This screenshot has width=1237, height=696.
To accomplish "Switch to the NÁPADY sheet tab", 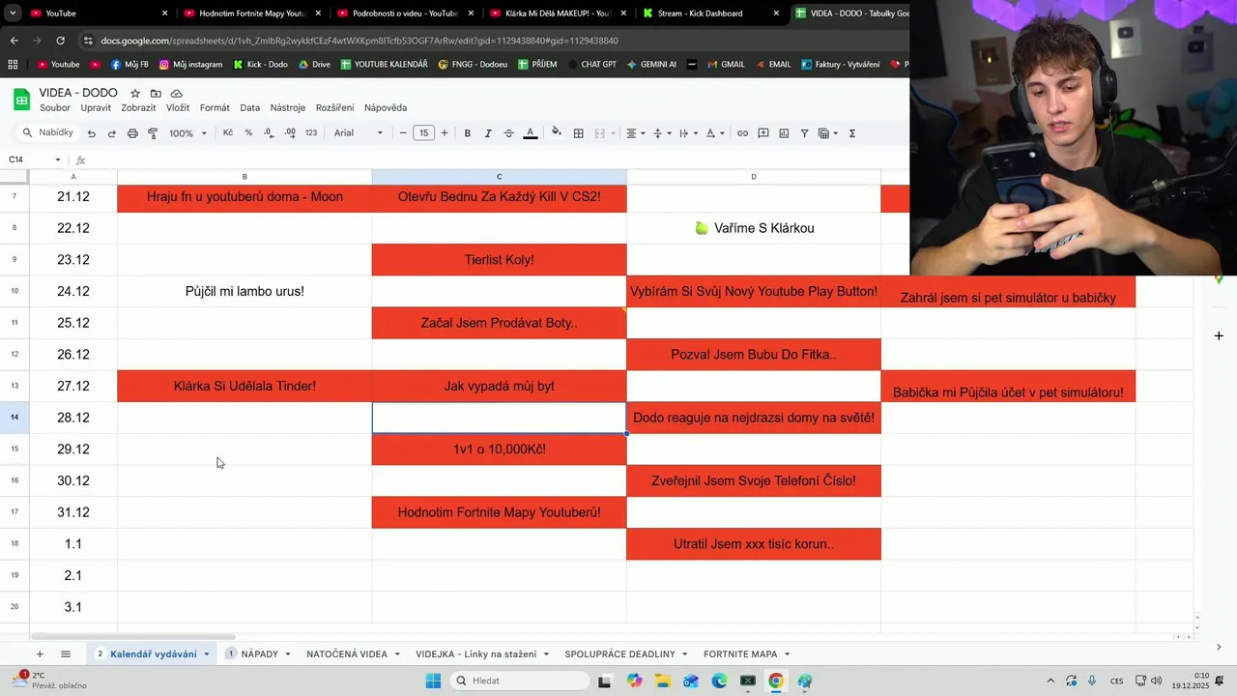I will pos(259,654).
